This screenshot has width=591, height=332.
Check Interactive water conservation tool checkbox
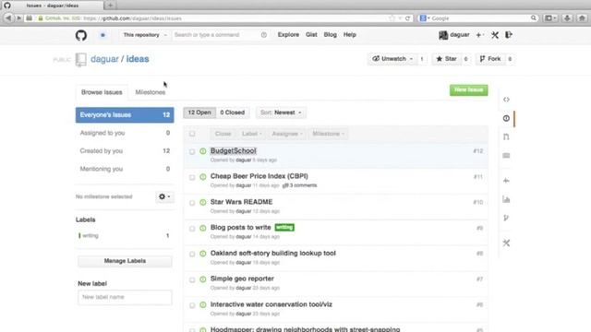pos(192,305)
